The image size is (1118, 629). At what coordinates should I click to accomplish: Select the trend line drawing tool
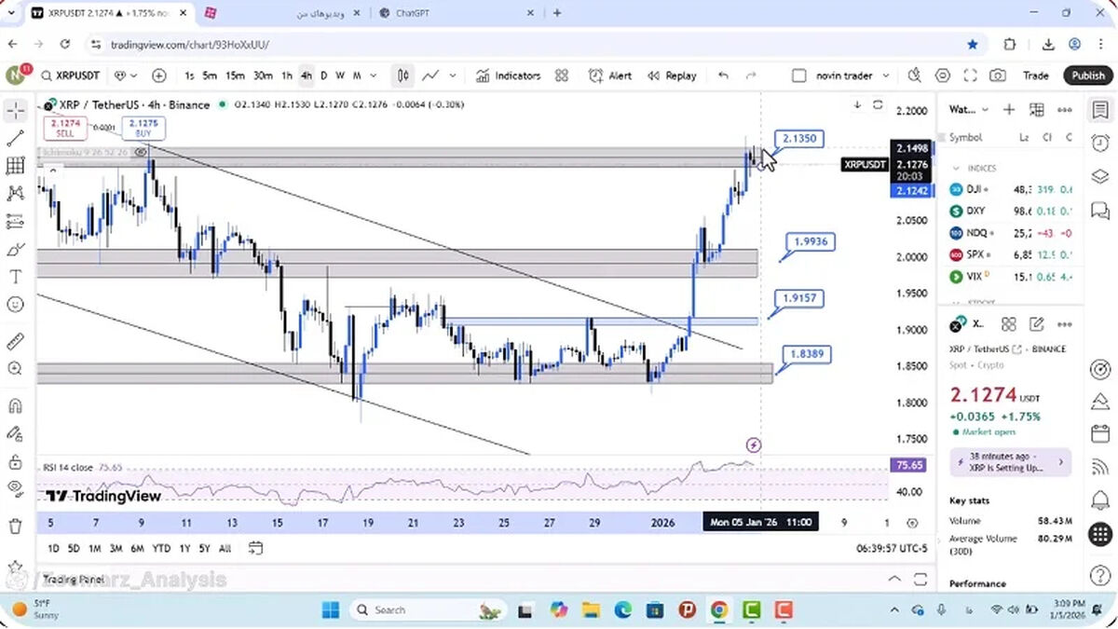15,138
